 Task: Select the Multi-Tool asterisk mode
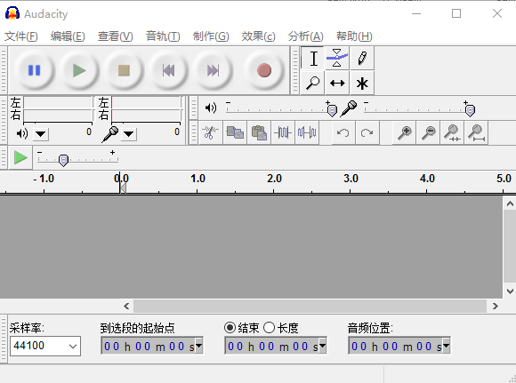pyautogui.click(x=362, y=83)
